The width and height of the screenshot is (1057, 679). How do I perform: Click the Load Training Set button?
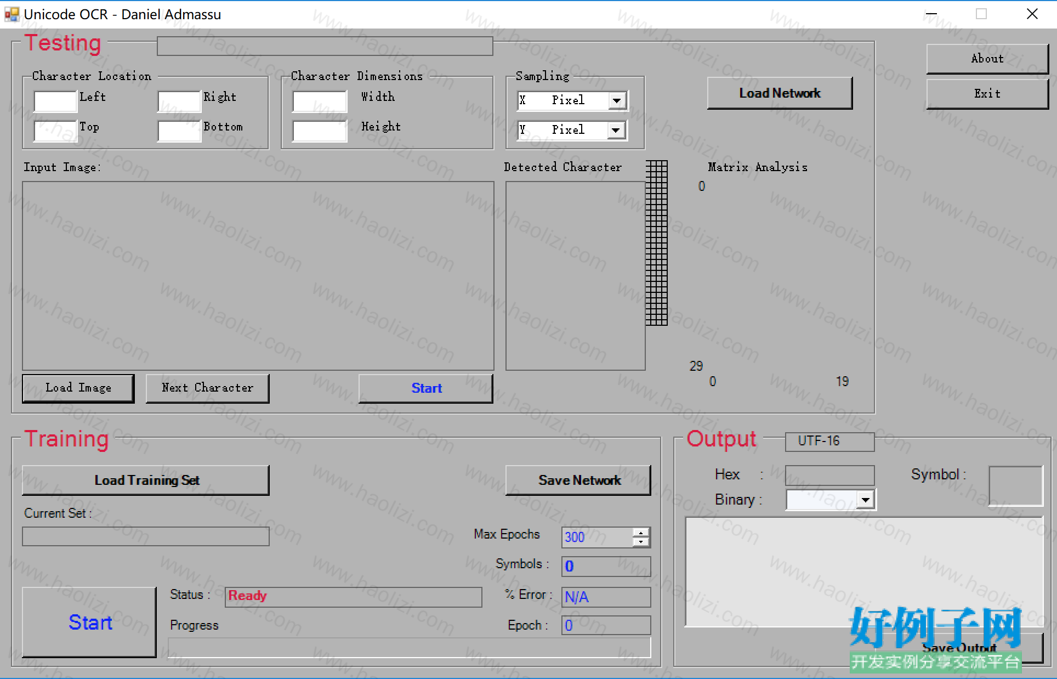click(146, 480)
